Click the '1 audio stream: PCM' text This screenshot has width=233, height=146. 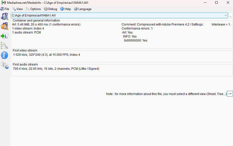(x=27, y=32)
